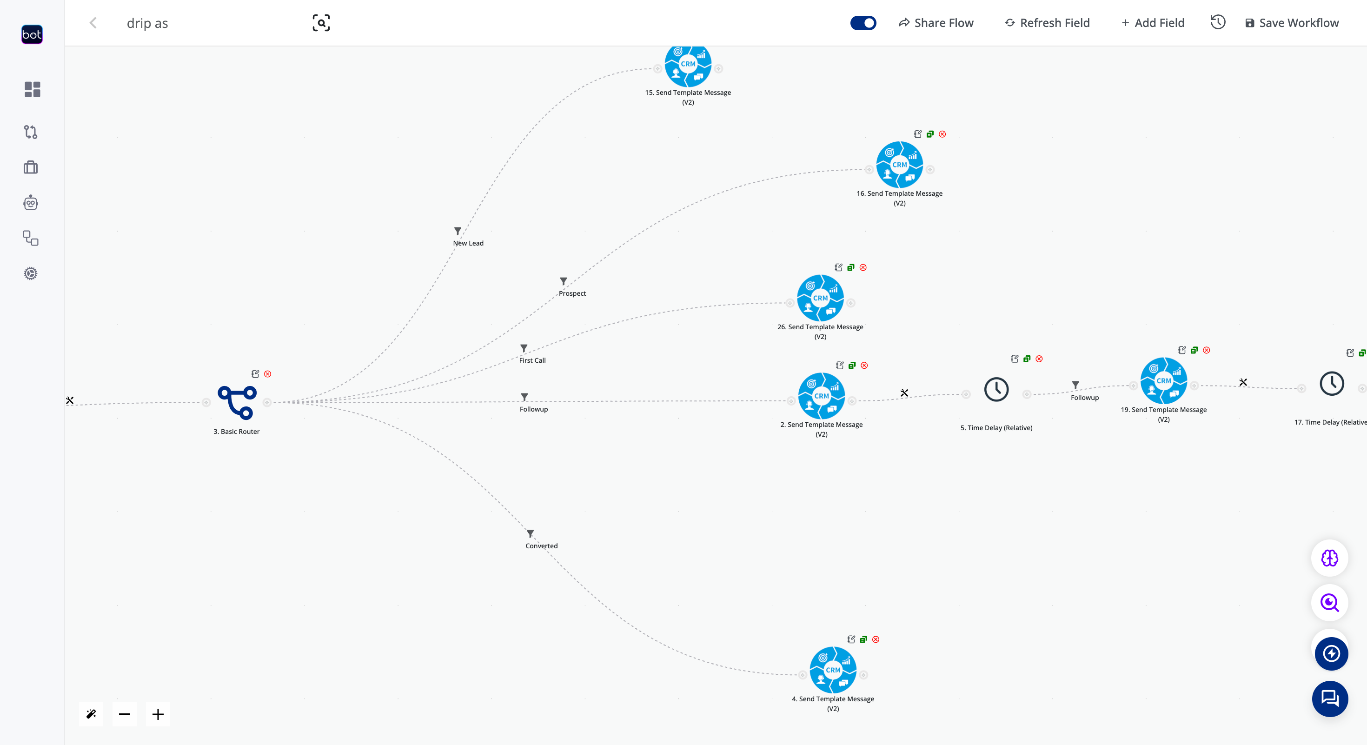
Task: Select the flows icon in left sidebar
Action: (31, 132)
